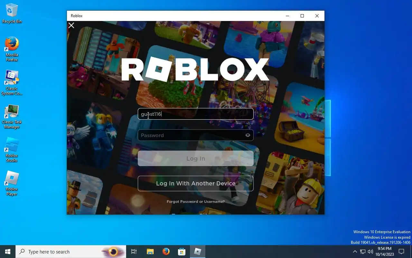
Task: Select the Roblox taskbar app icon
Action: (x=198, y=252)
